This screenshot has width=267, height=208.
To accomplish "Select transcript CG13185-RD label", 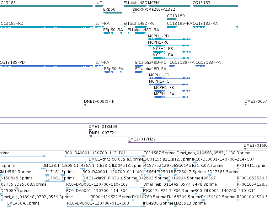I will click(12, 23).
